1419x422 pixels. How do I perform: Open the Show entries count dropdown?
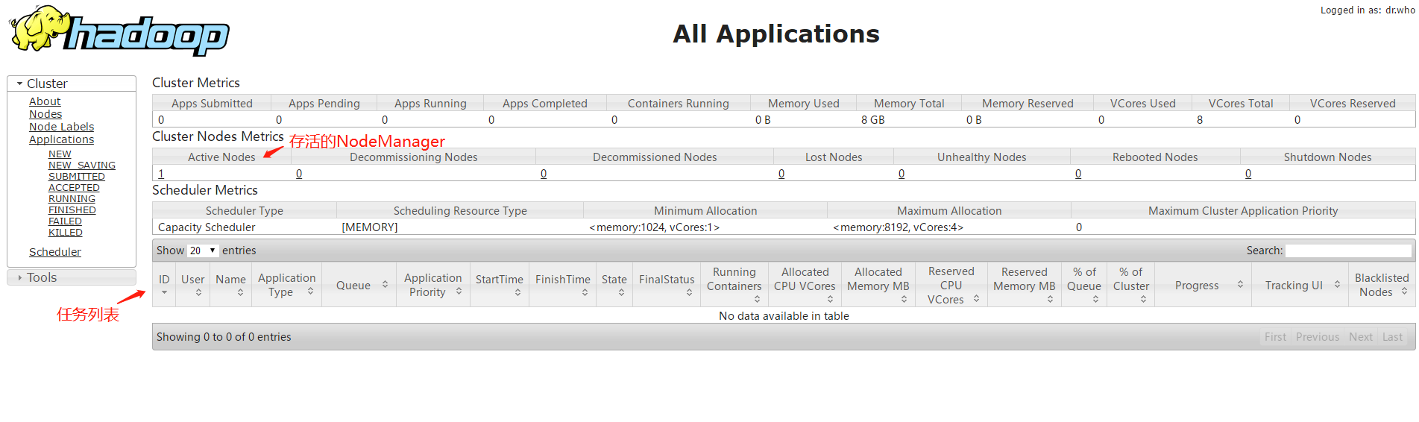click(202, 251)
